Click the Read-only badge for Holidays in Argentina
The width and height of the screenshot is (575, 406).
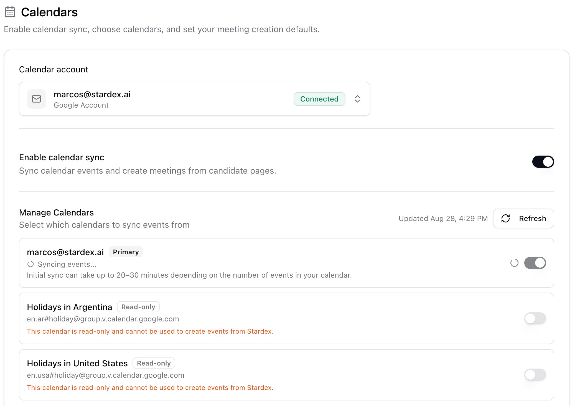[x=138, y=307]
